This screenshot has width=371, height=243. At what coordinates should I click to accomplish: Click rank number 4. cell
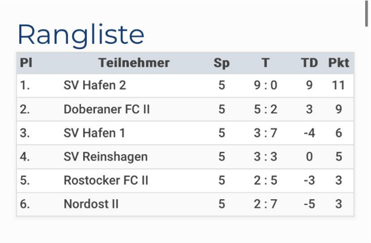(x=25, y=157)
